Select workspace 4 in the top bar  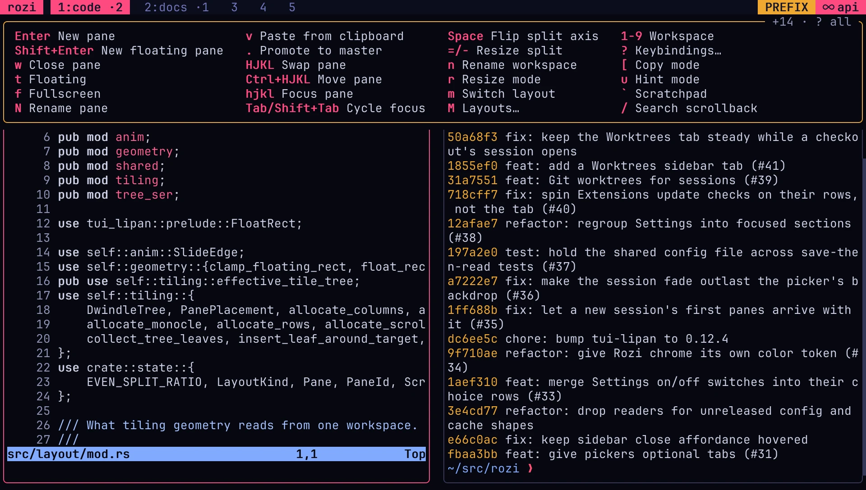click(263, 7)
